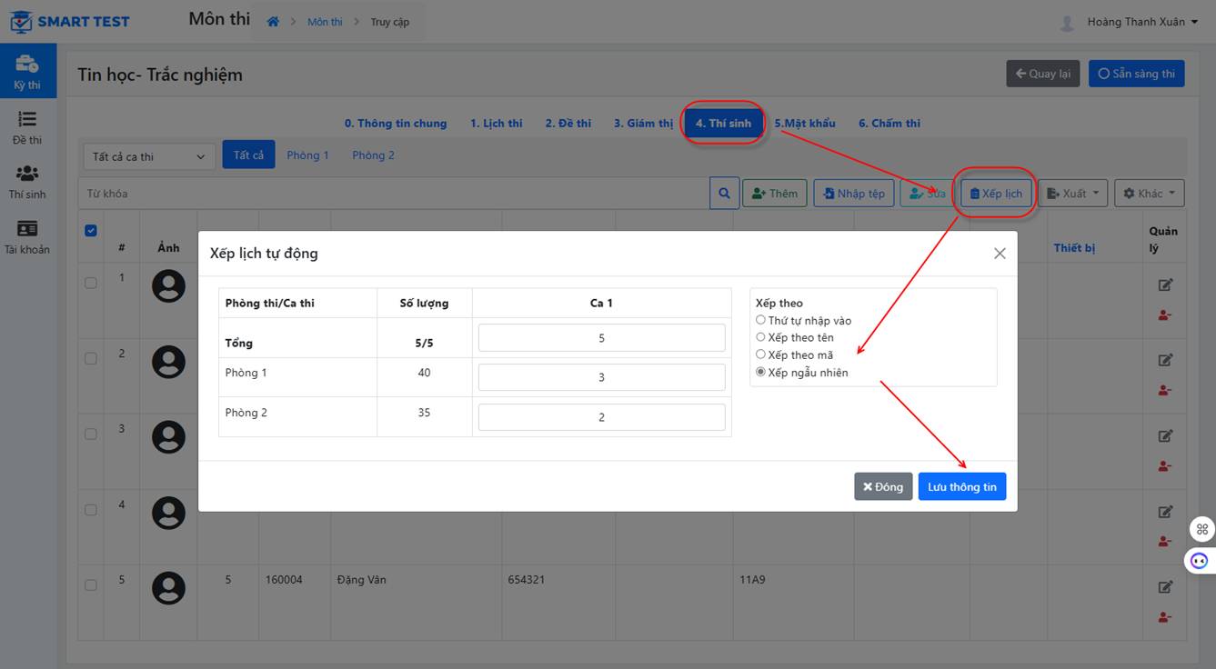Click the Smart Test logo
This screenshot has width=1216, height=669.
(70, 21)
